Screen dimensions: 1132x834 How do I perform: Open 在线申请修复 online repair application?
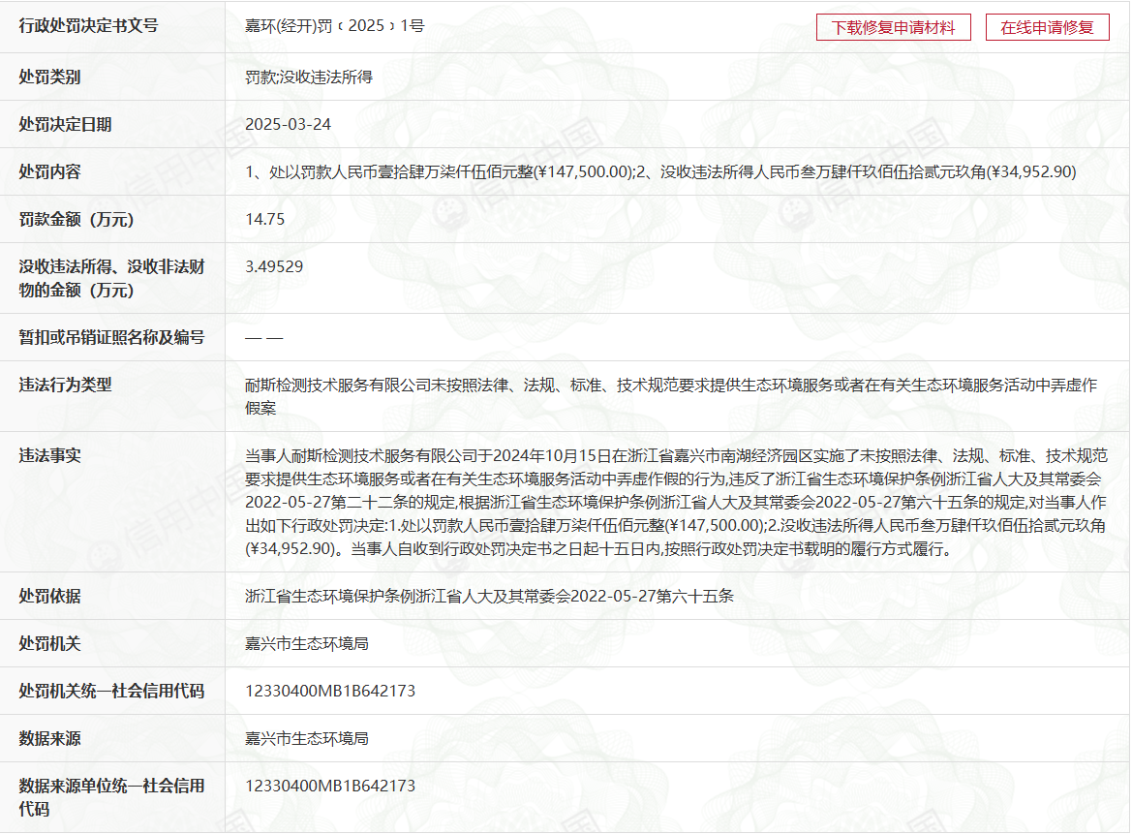point(1047,27)
